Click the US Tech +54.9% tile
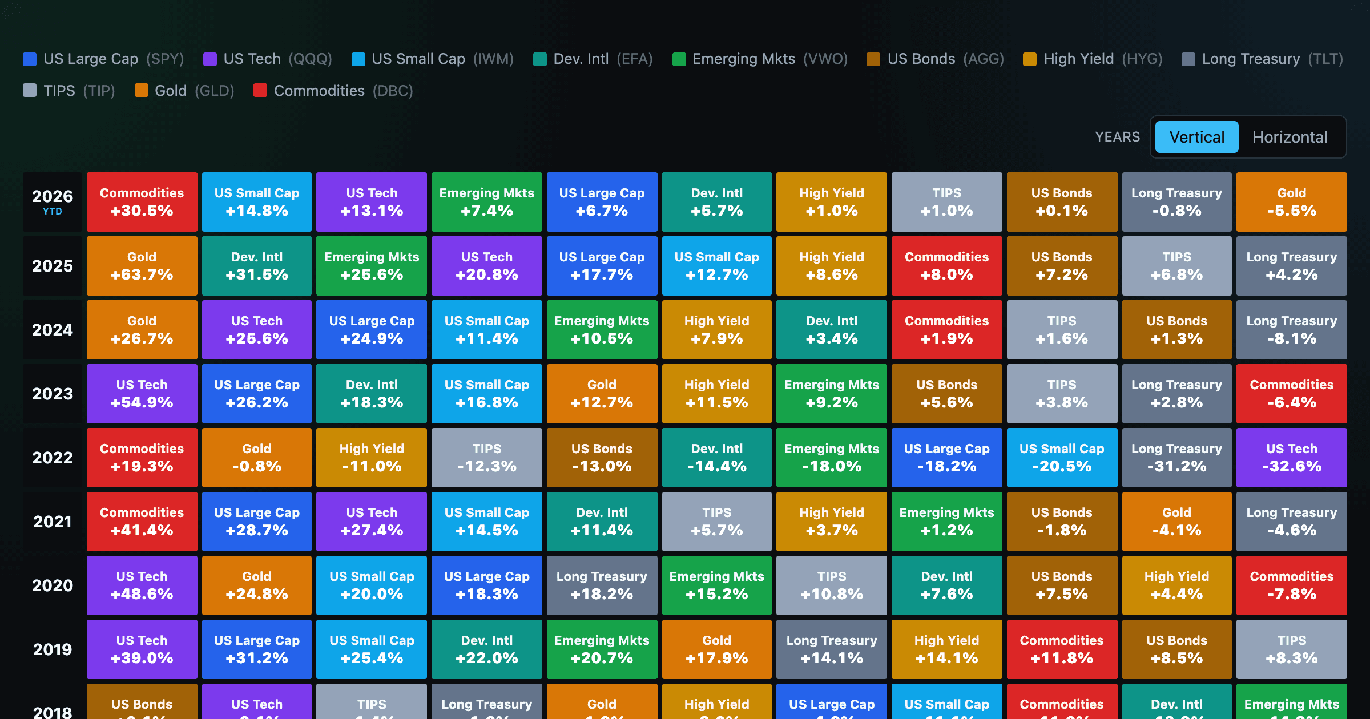Viewport: 1370px width, 719px height. pyautogui.click(x=142, y=394)
